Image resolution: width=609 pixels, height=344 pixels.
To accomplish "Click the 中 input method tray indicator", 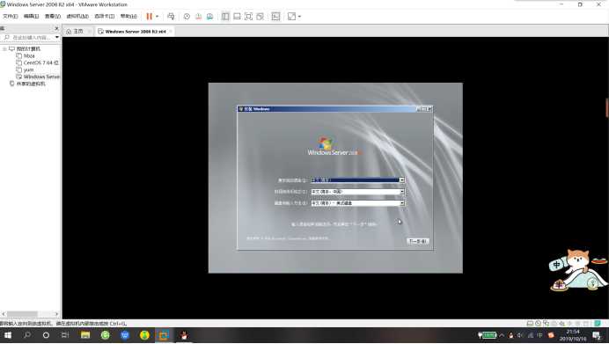I will point(539,335).
